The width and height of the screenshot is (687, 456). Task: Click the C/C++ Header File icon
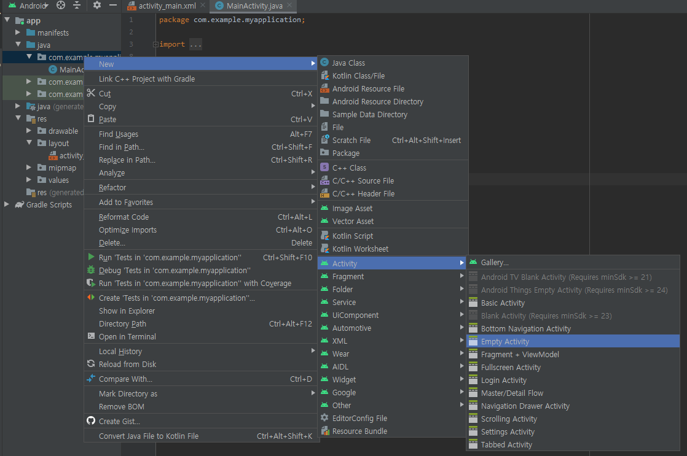pos(324,193)
